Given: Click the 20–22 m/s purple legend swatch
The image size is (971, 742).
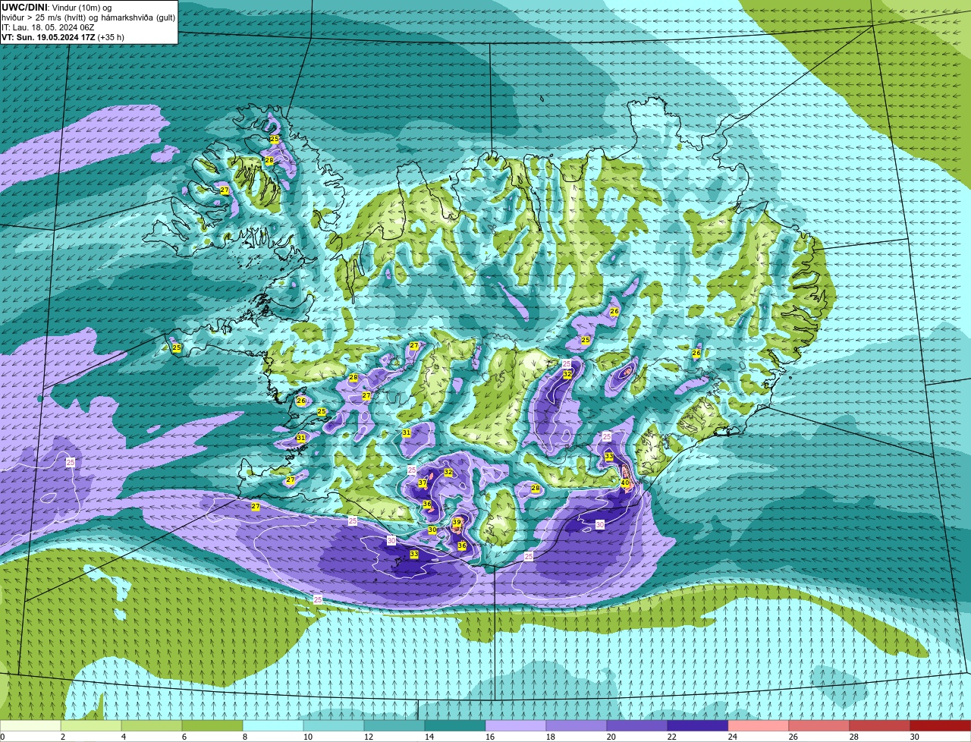Looking at the screenshot, I should 637,726.
